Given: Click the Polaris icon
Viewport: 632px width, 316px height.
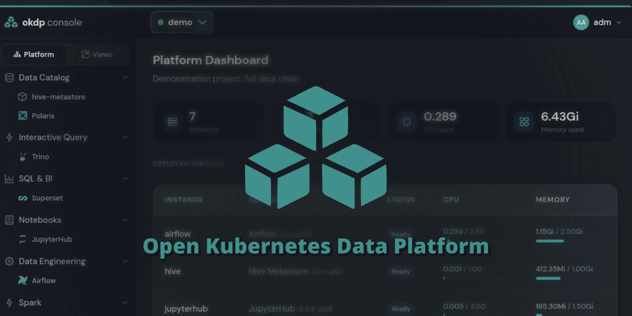Looking at the screenshot, I should 23,115.
